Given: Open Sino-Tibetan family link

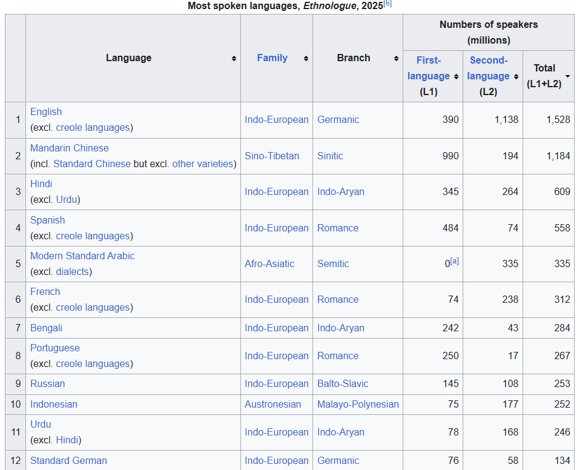Looking at the screenshot, I should 272,156.
